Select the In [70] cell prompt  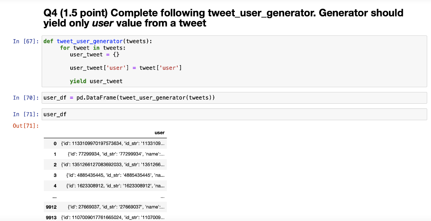coord(26,98)
